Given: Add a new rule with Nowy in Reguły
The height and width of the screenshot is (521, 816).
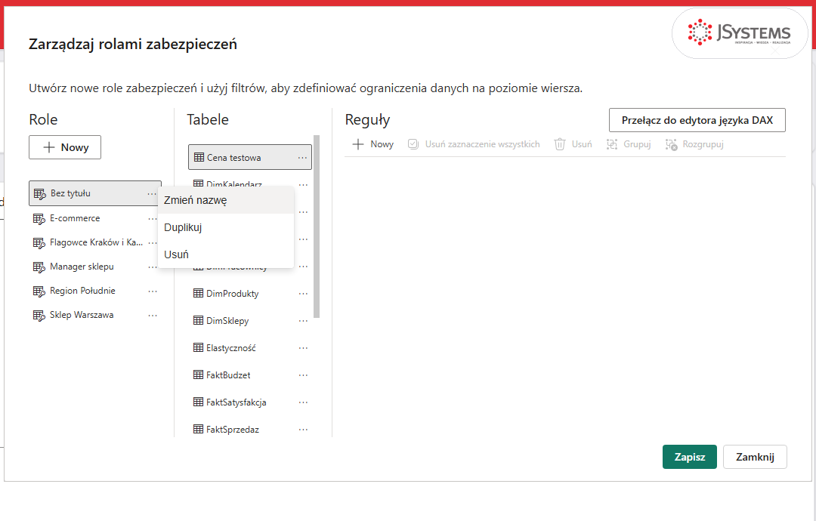Looking at the screenshot, I should (x=373, y=144).
